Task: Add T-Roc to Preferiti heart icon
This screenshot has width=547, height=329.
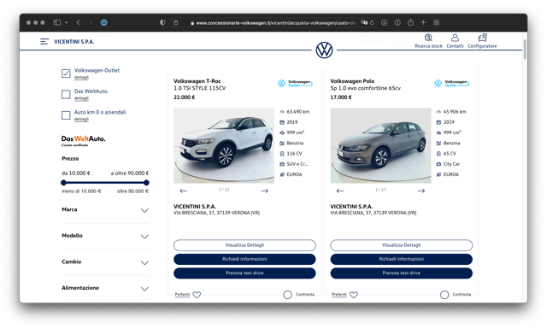Action: 197,295
